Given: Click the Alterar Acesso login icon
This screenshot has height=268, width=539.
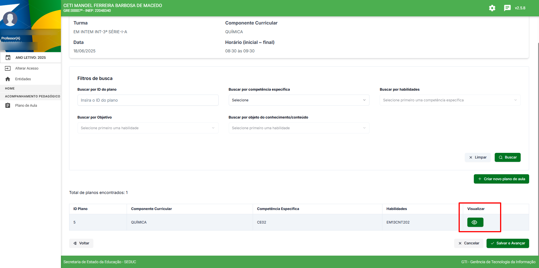Looking at the screenshot, I should click(8, 68).
